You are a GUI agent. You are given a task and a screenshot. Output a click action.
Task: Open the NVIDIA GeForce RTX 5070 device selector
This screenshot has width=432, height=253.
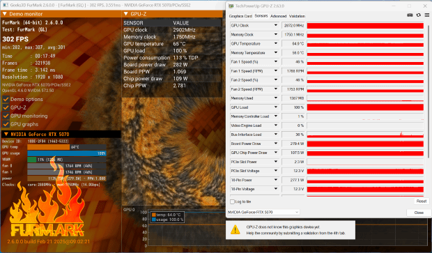263,212
